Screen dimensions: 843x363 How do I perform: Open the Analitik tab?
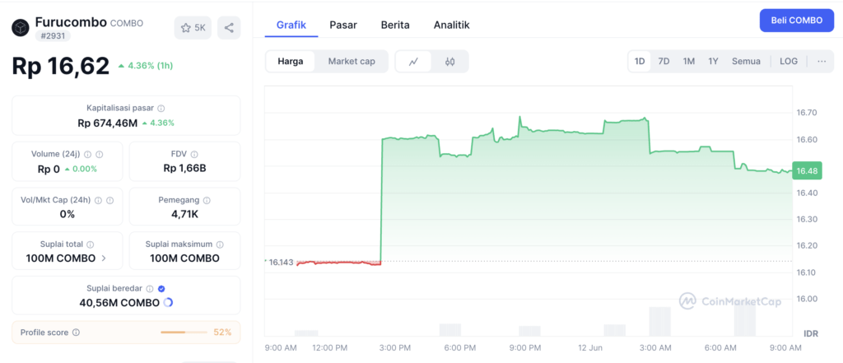coord(452,25)
